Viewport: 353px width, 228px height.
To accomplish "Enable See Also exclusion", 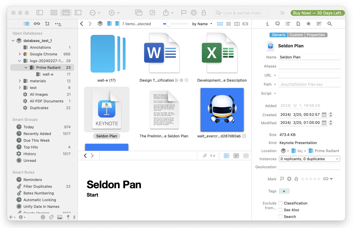I will coord(280,210).
